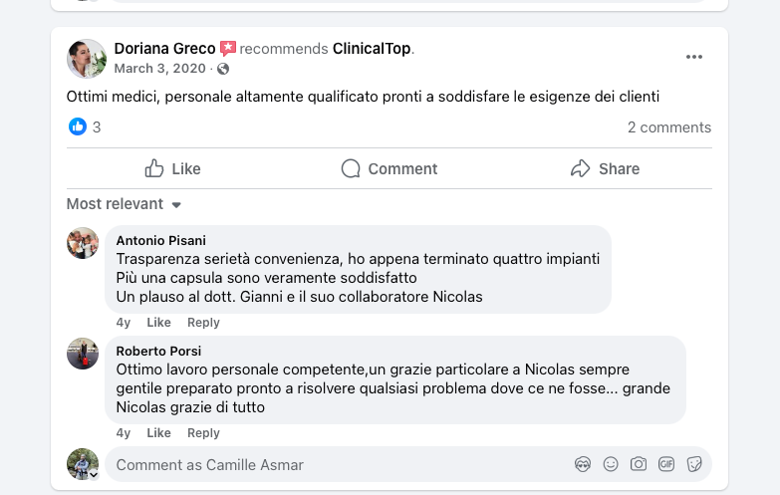Click the Comment button on the post

pyautogui.click(x=390, y=168)
